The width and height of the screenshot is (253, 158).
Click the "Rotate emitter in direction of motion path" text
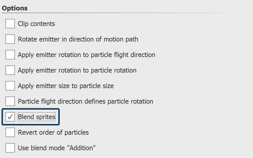click(x=78, y=39)
